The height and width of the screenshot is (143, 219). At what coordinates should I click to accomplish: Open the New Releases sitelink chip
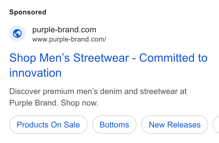point(175,125)
